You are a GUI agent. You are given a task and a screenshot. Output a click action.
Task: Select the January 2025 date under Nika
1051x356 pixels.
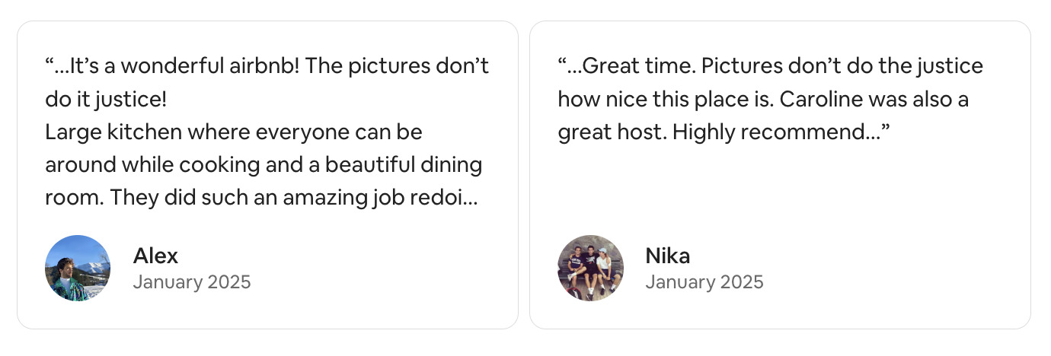[704, 282]
